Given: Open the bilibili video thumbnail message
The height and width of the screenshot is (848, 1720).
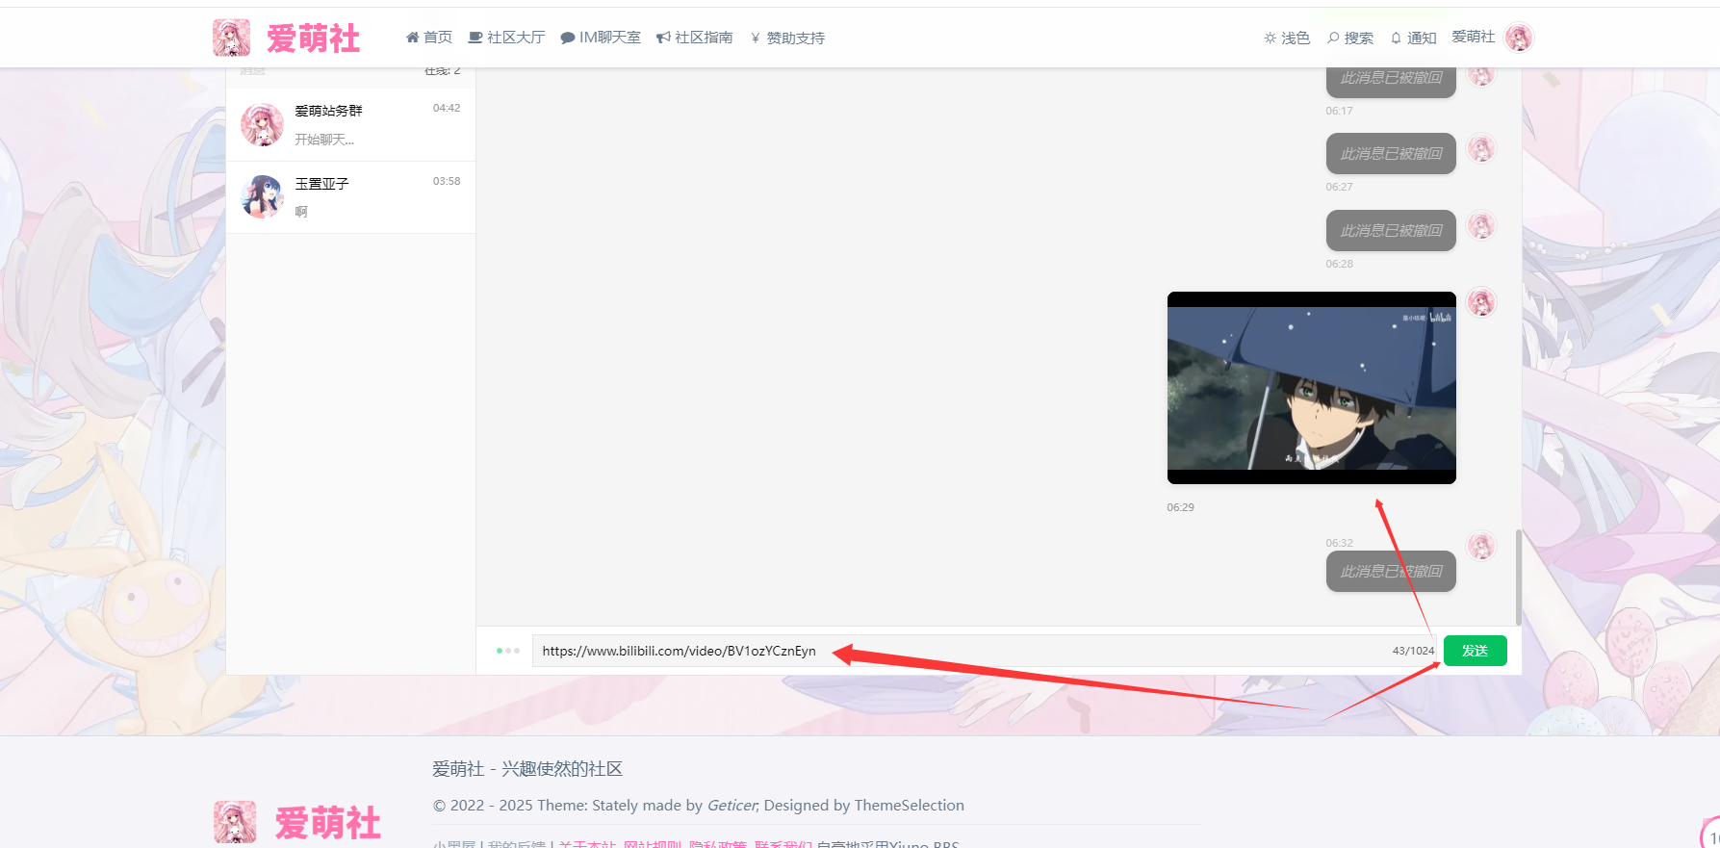Looking at the screenshot, I should pos(1311,388).
